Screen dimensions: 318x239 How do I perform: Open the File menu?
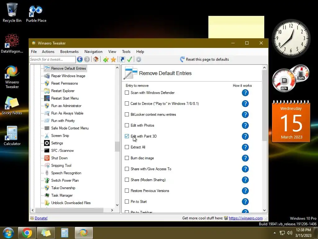click(x=34, y=52)
